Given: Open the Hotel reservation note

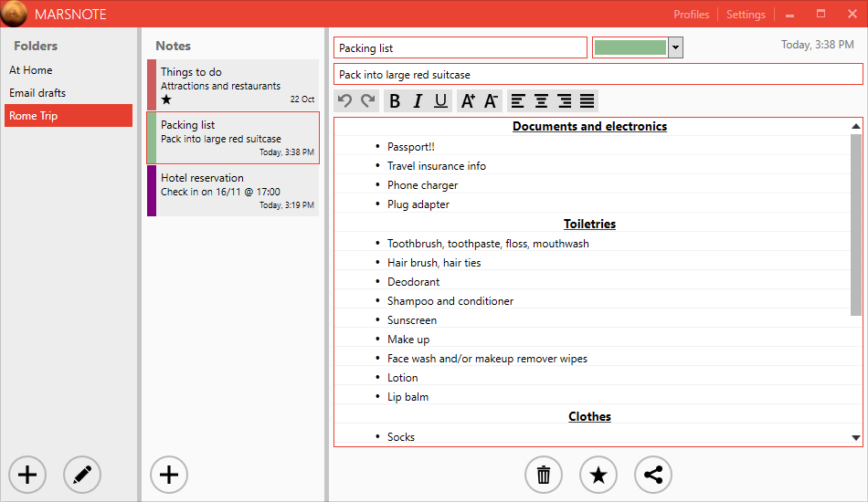Looking at the screenshot, I should point(233,191).
